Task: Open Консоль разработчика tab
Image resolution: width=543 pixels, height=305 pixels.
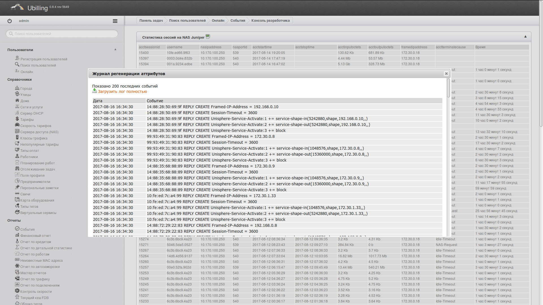Action: coord(270,21)
